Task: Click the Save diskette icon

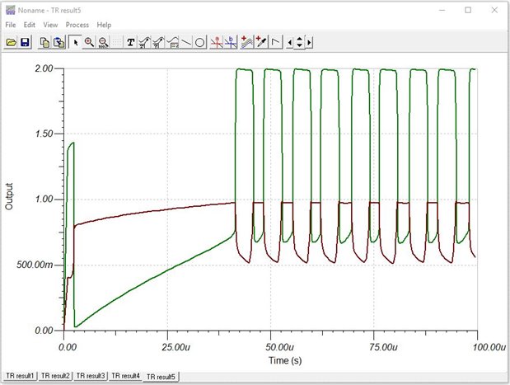Action: (25, 42)
